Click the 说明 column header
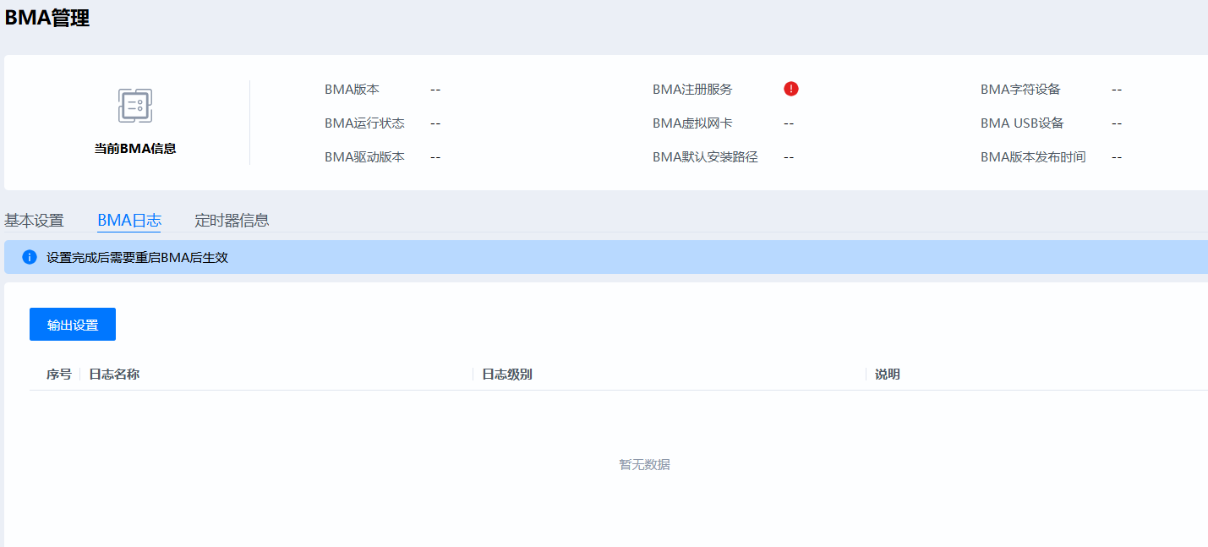The image size is (1208, 547). pyautogui.click(x=887, y=374)
